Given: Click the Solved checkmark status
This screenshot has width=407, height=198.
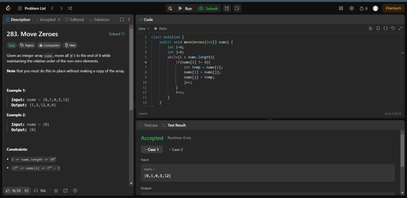Looking at the screenshot, I should (117, 34).
